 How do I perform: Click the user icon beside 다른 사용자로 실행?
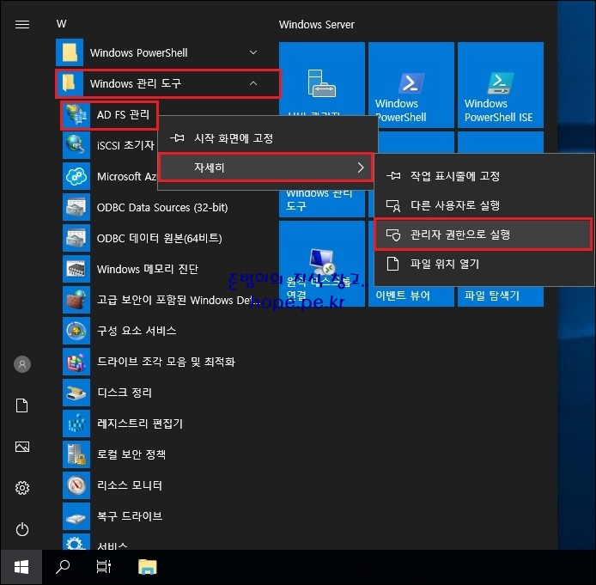point(393,205)
